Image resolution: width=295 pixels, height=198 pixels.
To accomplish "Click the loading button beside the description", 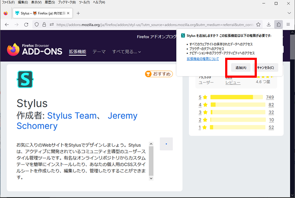I will click(166, 144).
